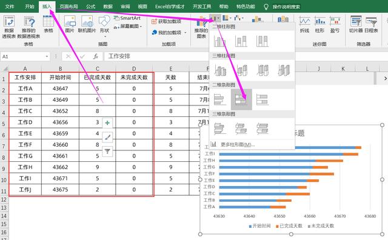Choose 3-D stacked bar chart
Image resolution: width=388 pixels, height=240 pixels.
[x=241, y=128]
